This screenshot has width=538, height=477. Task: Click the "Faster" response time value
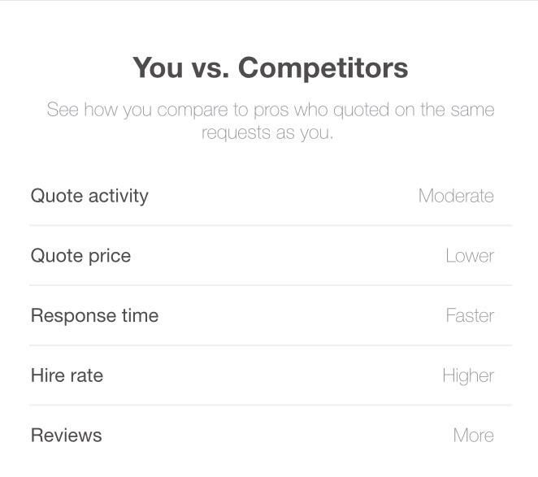[470, 315]
